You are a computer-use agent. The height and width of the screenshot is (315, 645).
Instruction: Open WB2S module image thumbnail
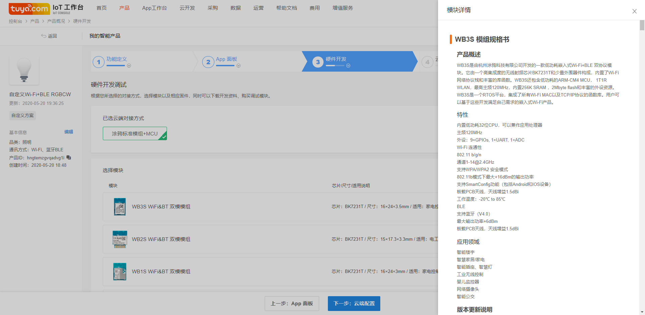point(120,239)
